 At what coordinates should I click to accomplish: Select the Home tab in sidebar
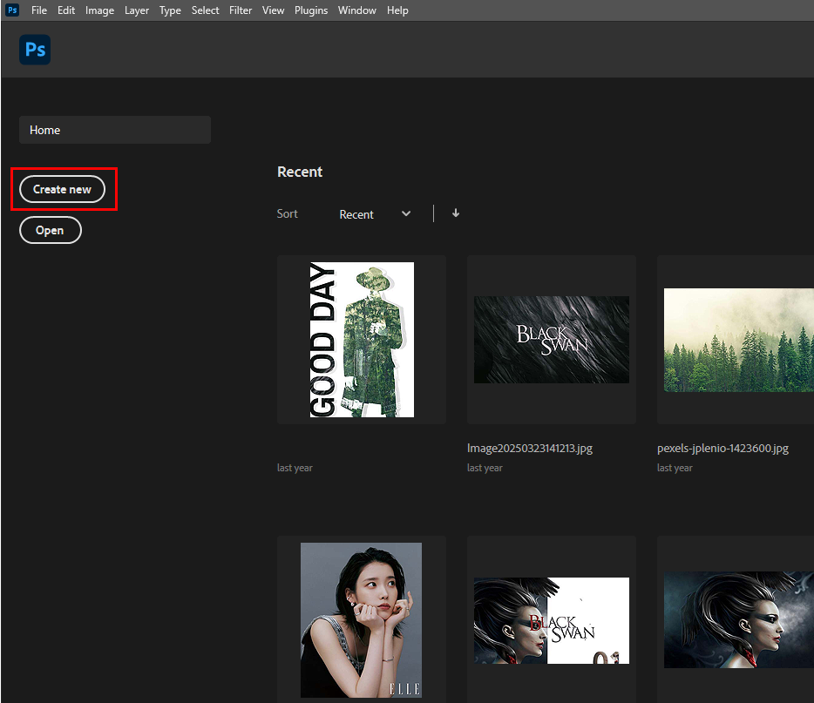point(115,130)
